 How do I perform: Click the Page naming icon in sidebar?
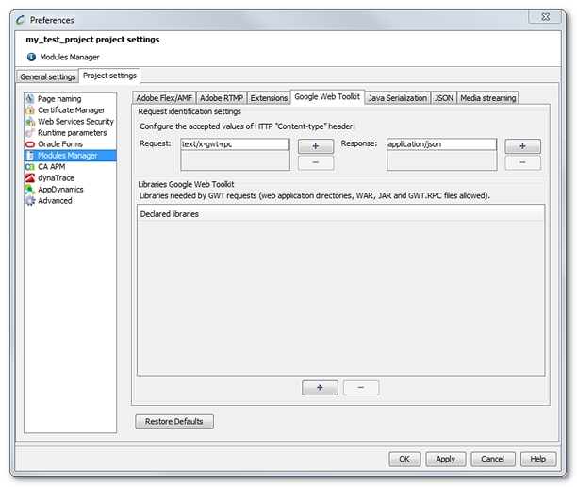(x=31, y=99)
